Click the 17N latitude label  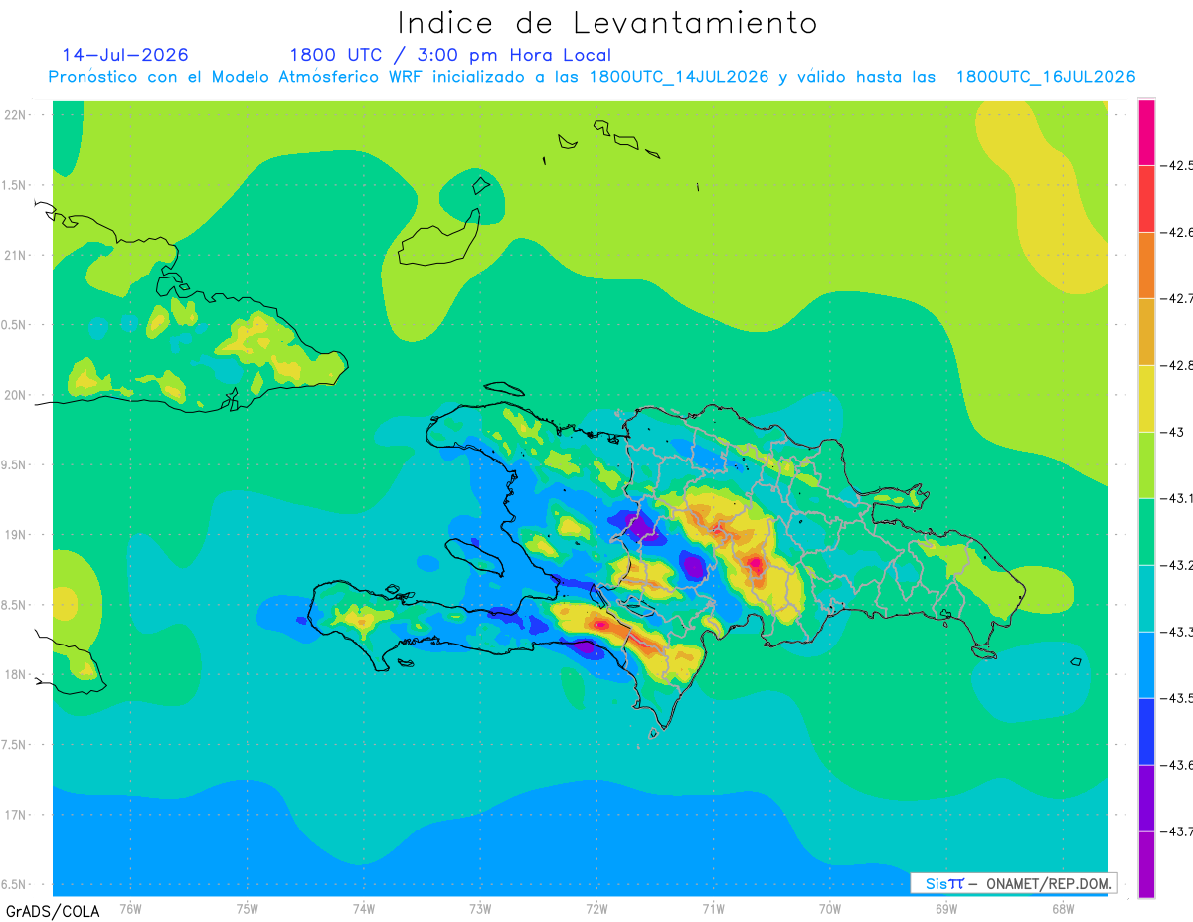point(16,815)
